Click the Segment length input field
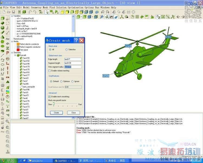 (73, 63)
